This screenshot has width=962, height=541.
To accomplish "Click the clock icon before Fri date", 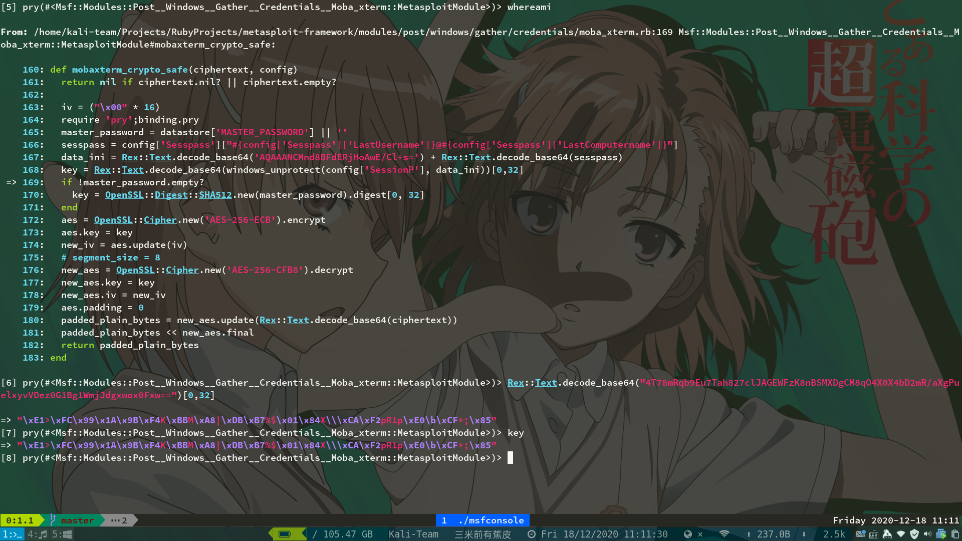I will tap(532, 534).
